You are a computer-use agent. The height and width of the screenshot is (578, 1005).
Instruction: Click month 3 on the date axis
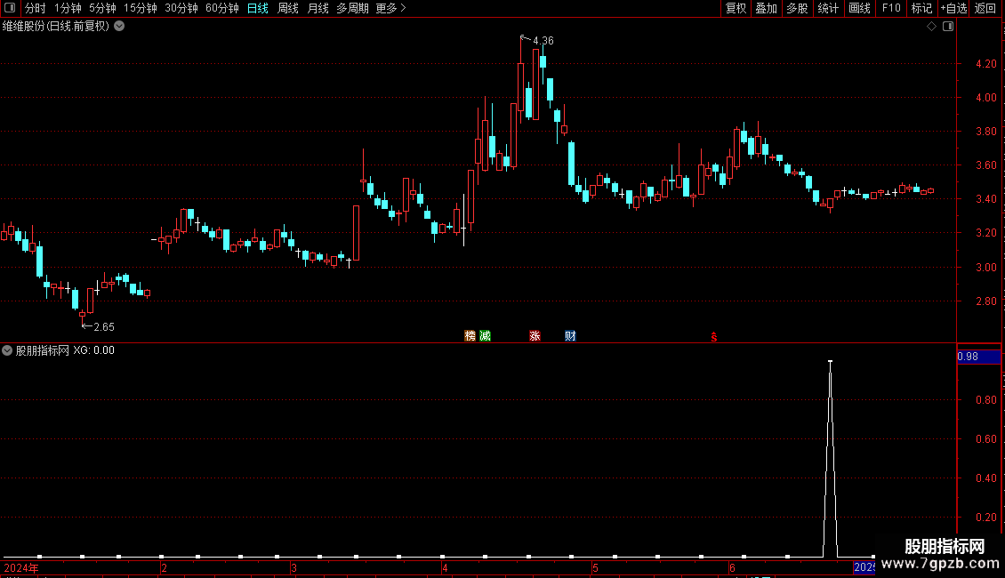pos(293,568)
